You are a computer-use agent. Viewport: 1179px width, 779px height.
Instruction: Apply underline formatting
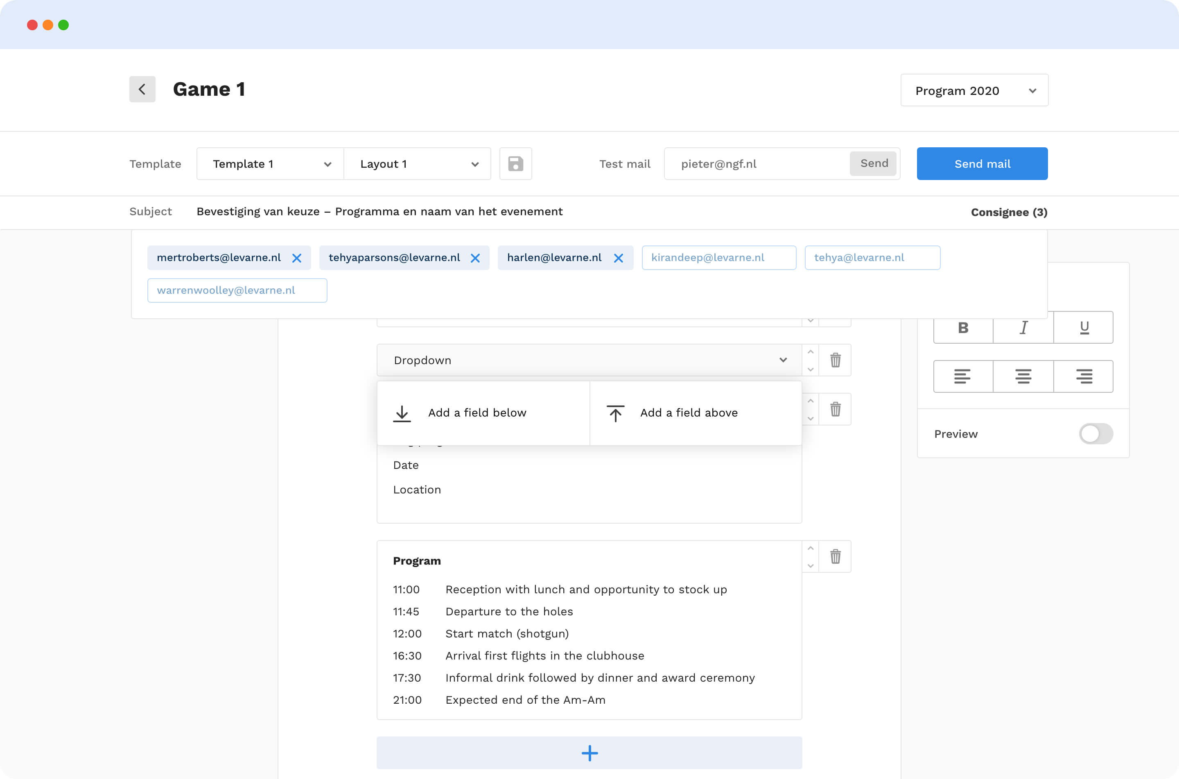pos(1084,327)
